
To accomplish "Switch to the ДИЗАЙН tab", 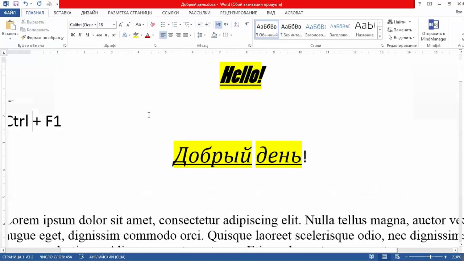I will click(x=90, y=13).
